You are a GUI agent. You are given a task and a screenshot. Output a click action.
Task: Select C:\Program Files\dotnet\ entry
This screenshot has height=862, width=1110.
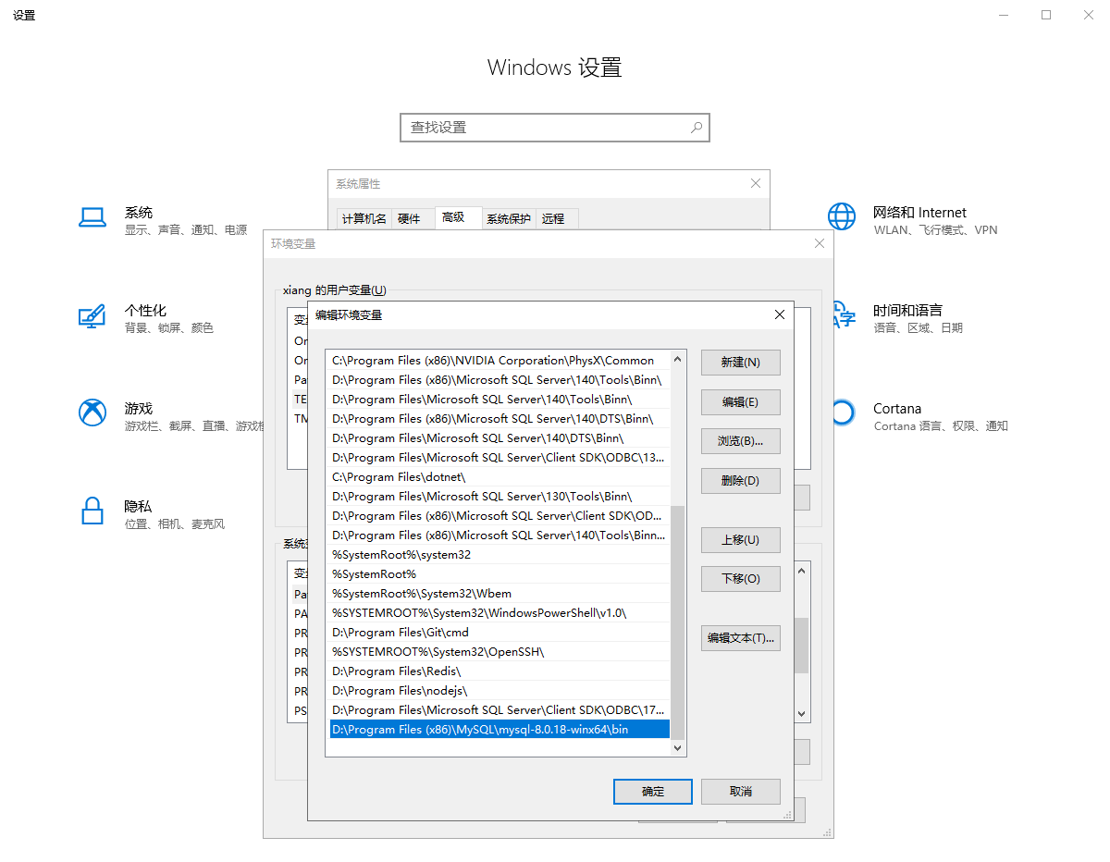coord(499,477)
